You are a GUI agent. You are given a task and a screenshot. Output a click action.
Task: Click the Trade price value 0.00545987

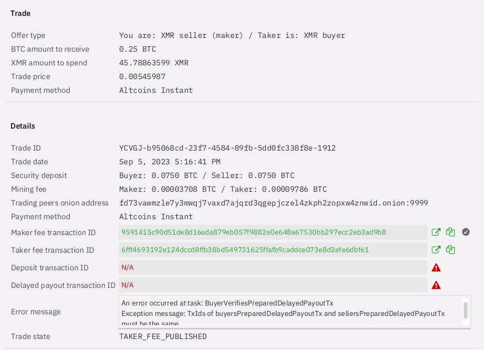(x=143, y=76)
